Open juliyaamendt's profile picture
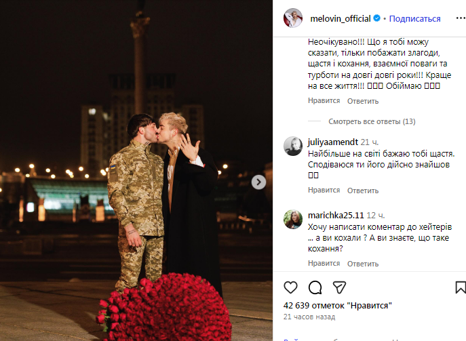The height and width of the screenshot is (341, 466). (x=293, y=146)
